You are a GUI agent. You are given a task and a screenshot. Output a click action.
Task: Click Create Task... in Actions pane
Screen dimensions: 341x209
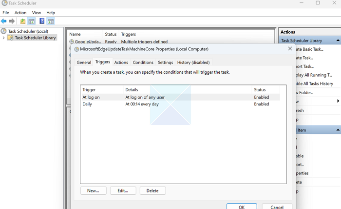pyautogui.click(x=304, y=58)
